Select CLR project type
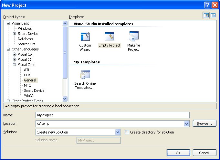This screenshot has width=220, height=160. coord(27,75)
